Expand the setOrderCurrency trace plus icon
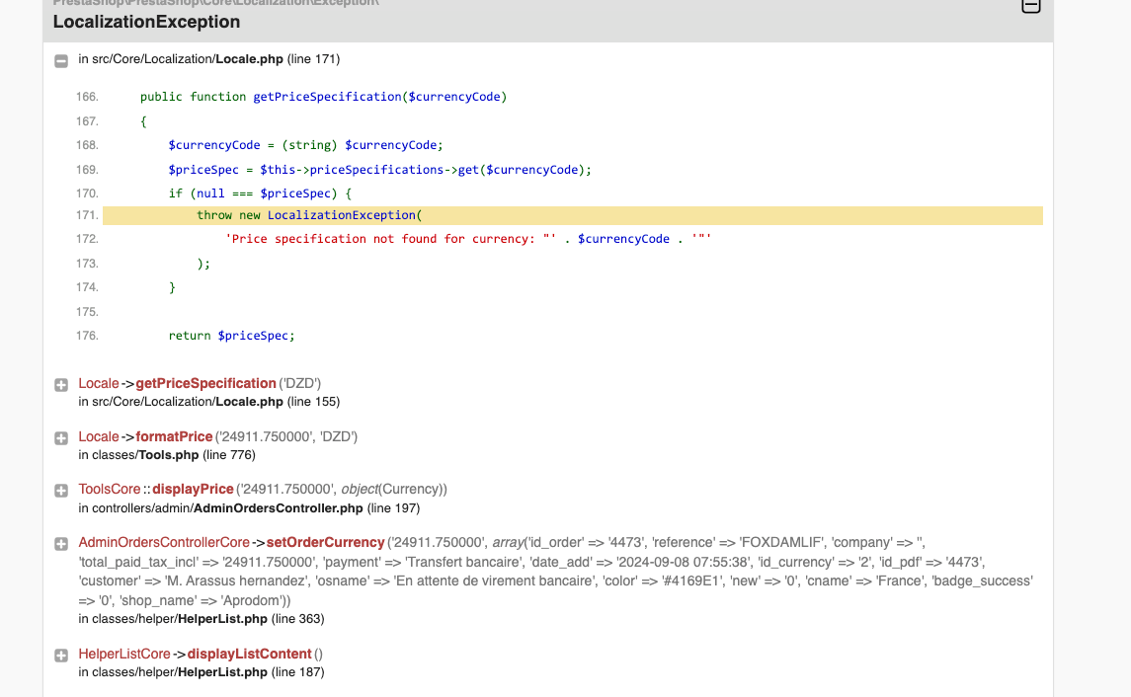Screen dimensions: 1131x697 (61, 544)
